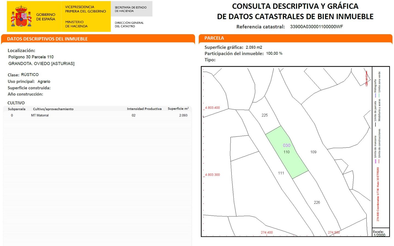Click the Spanish coat of arms emblem

21,16
